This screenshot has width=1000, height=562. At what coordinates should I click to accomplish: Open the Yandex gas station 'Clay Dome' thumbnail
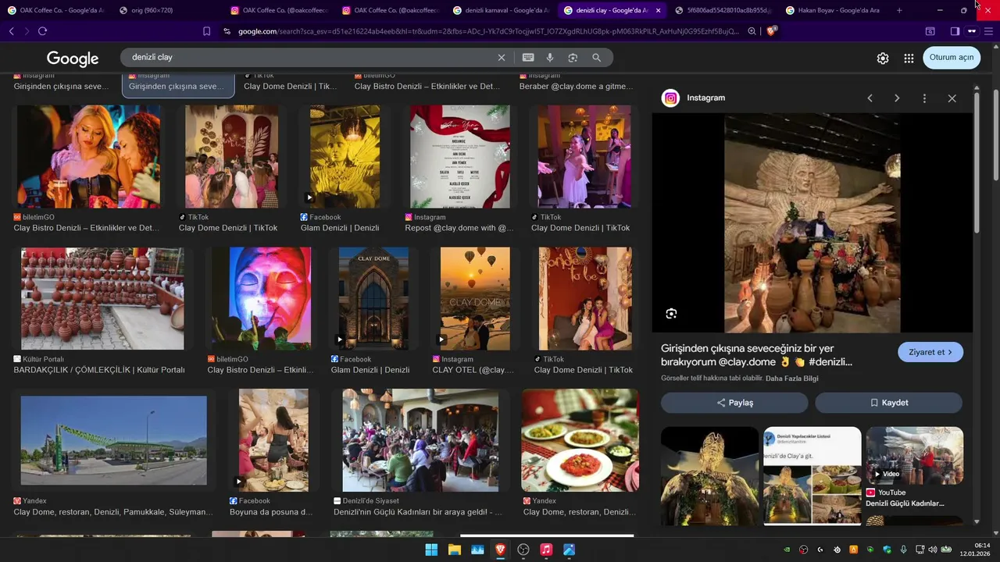pos(114,440)
